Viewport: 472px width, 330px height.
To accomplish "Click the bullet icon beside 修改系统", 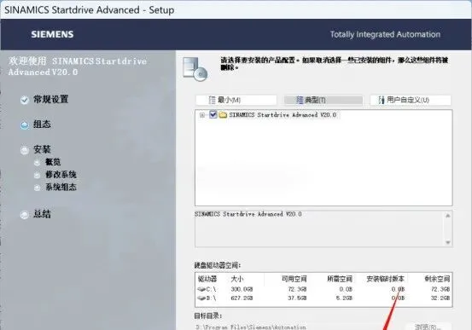I will [x=37, y=175].
